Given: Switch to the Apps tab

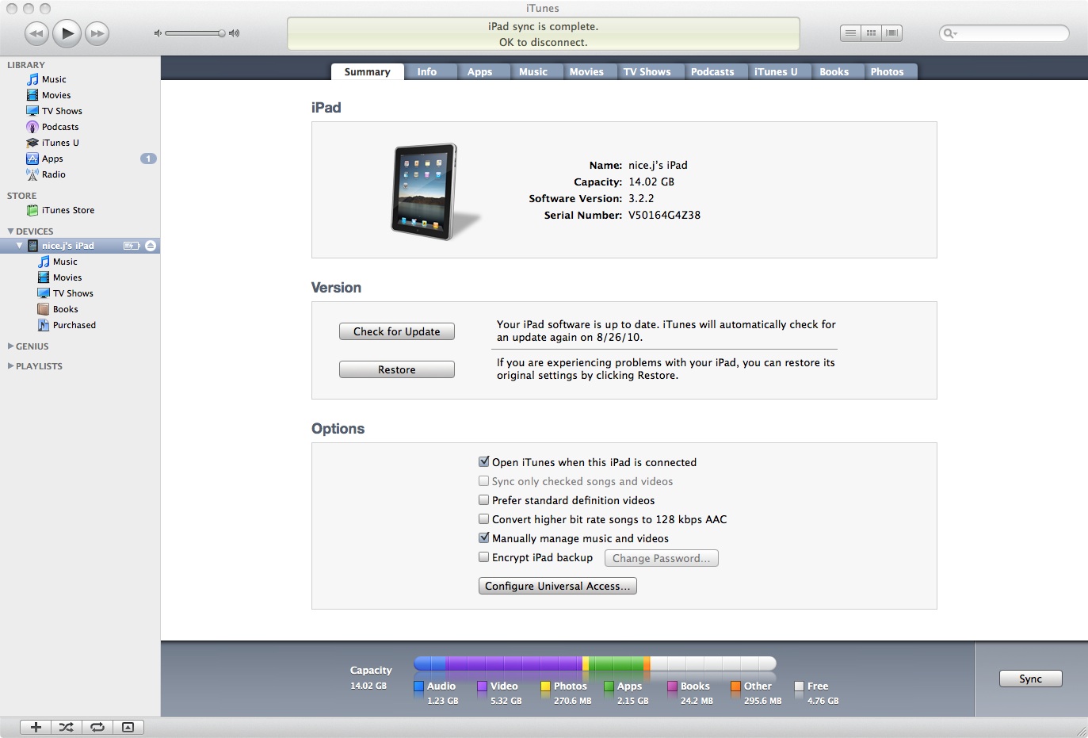Looking at the screenshot, I should pos(479,72).
